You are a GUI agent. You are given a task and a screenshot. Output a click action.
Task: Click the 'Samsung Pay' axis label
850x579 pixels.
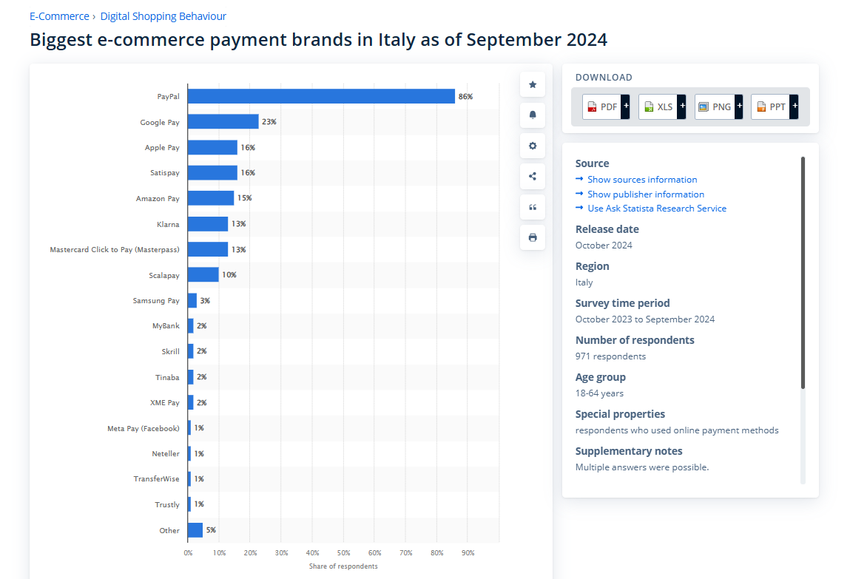[156, 301]
